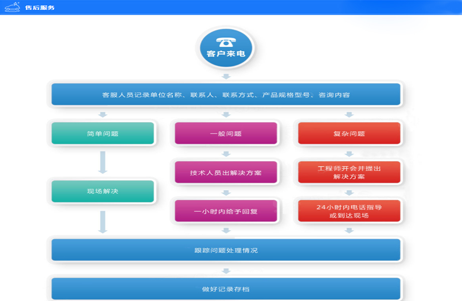Open the 工程师开会并提出解决方案 step
This screenshot has height=301, width=462.
(349, 173)
